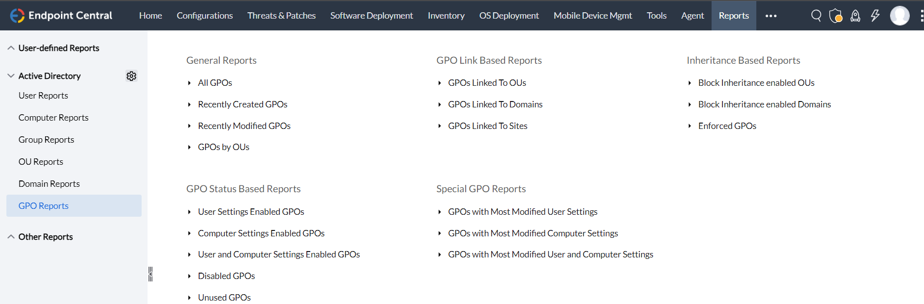
Task: Open the Enforced GPOs report
Action: pos(727,126)
